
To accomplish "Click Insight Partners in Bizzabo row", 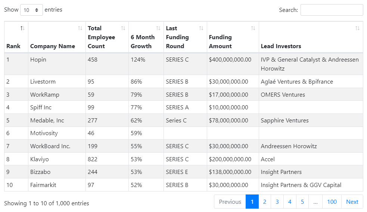I will 281,172.
